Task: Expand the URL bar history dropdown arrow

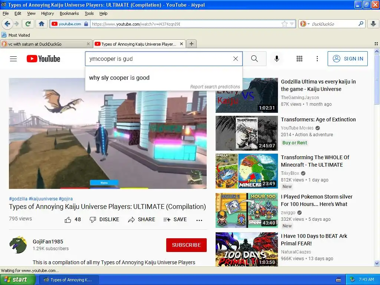Action: [292, 24]
